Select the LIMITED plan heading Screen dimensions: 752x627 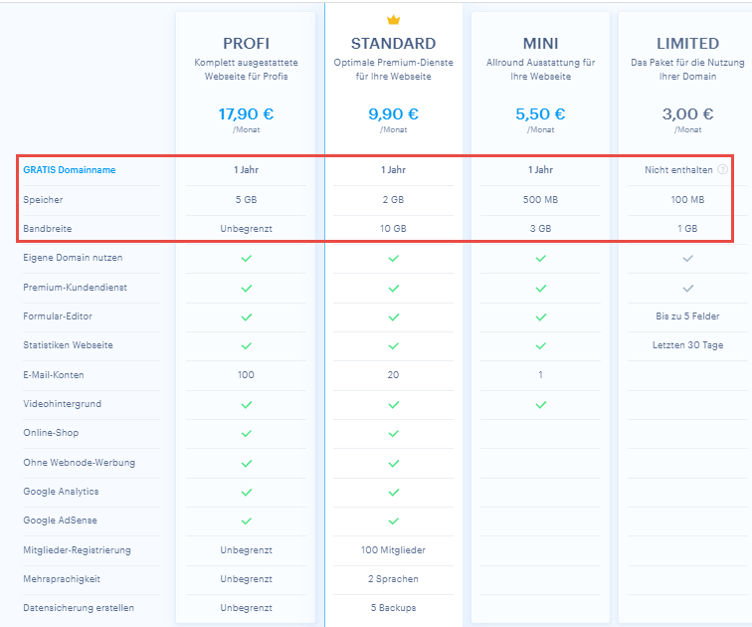click(x=687, y=43)
